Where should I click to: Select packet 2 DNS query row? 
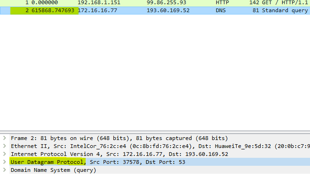[x=155, y=10]
